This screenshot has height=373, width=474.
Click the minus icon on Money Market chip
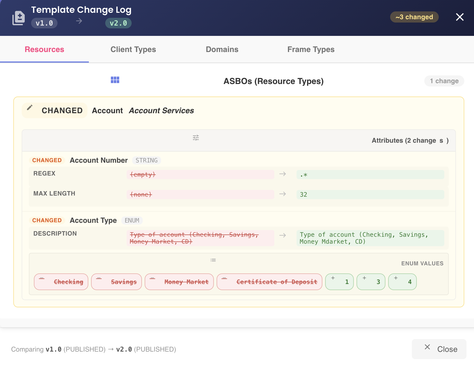[152, 278]
